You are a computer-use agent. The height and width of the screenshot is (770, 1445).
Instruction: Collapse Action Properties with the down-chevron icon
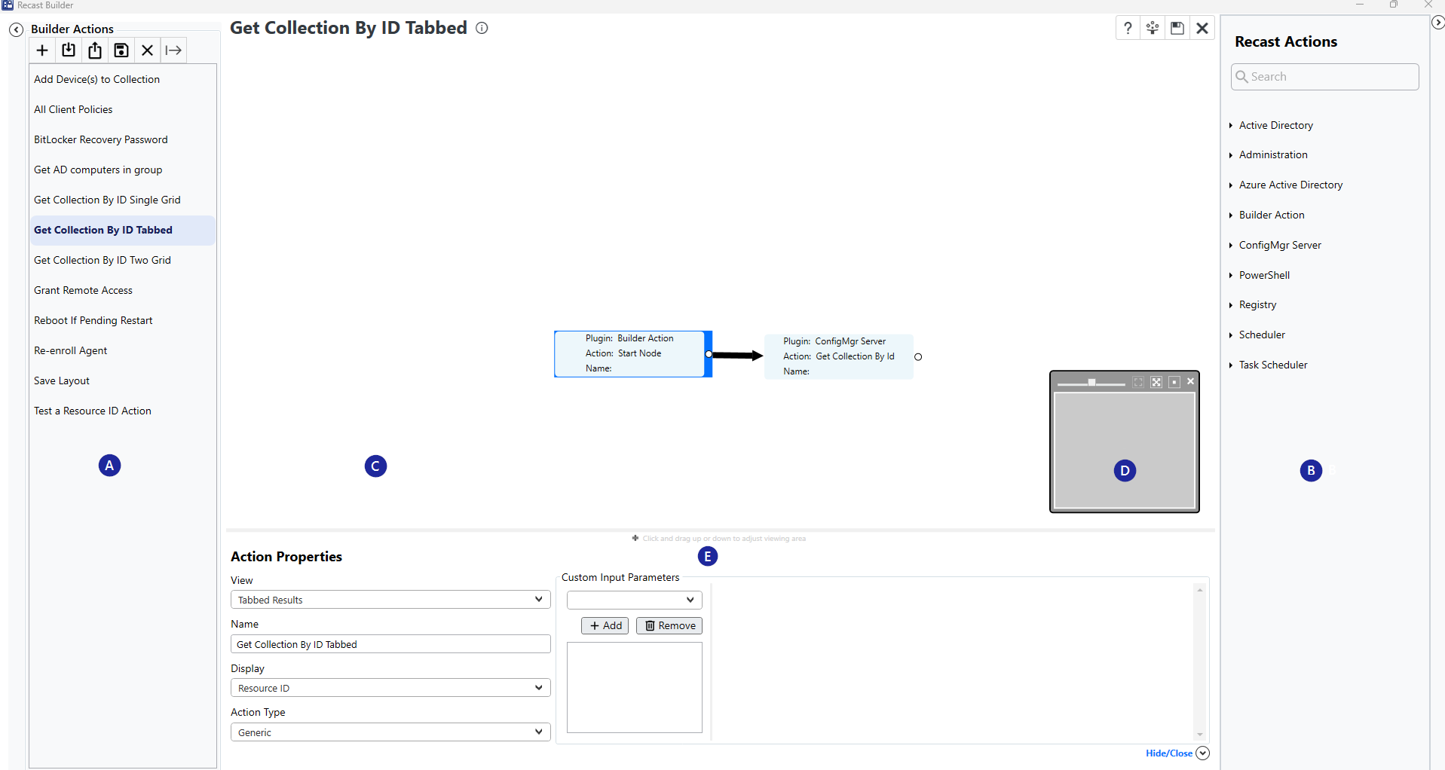[1203, 753]
